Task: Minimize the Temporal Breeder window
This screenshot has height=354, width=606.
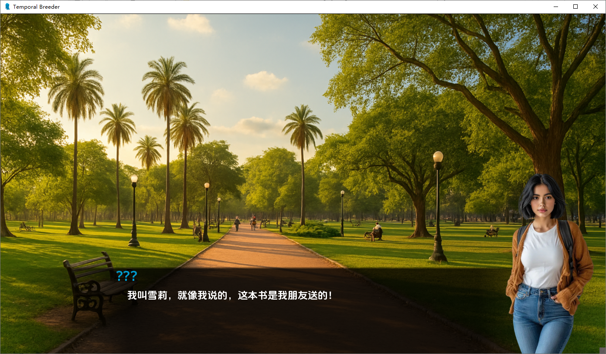Action: coord(556,7)
